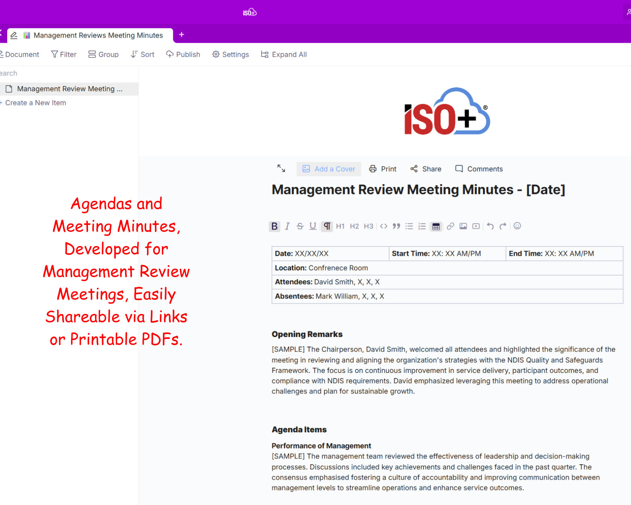Create a numbered list

click(x=422, y=226)
